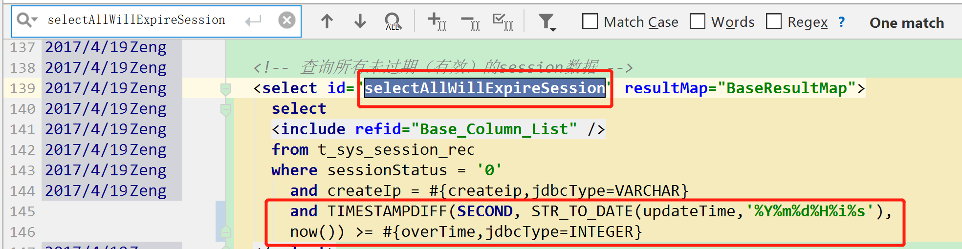The width and height of the screenshot is (962, 249).
Task: Collapse the select tag fold marker line 139
Action: point(226,89)
